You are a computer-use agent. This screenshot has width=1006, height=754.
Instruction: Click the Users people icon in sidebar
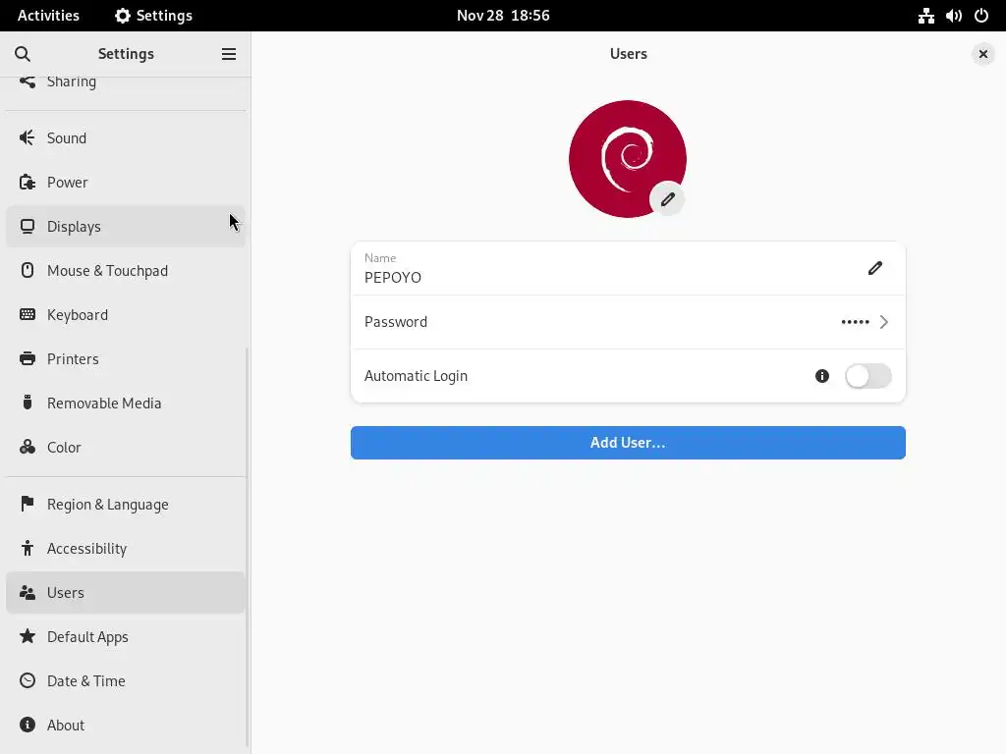(27, 592)
